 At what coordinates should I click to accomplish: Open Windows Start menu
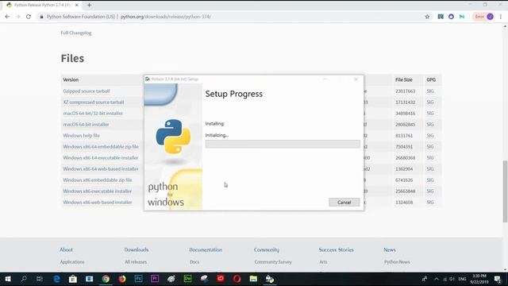(x=8, y=279)
